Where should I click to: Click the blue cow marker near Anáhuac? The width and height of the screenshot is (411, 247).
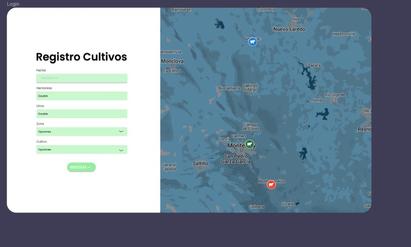252,42
